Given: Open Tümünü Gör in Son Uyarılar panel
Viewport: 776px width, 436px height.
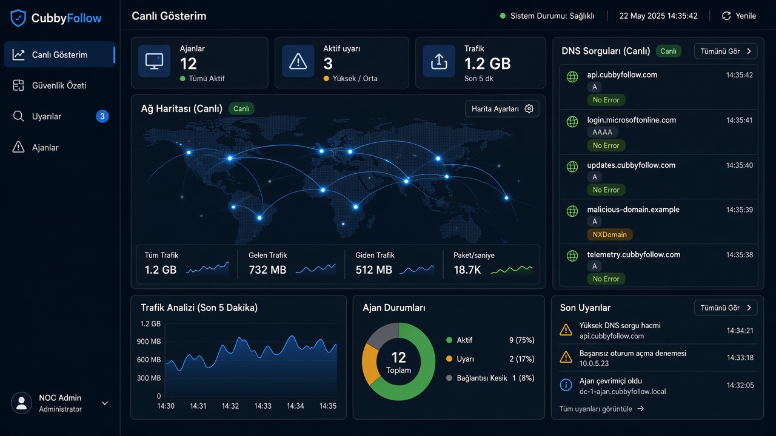Looking at the screenshot, I should coord(726,308).
